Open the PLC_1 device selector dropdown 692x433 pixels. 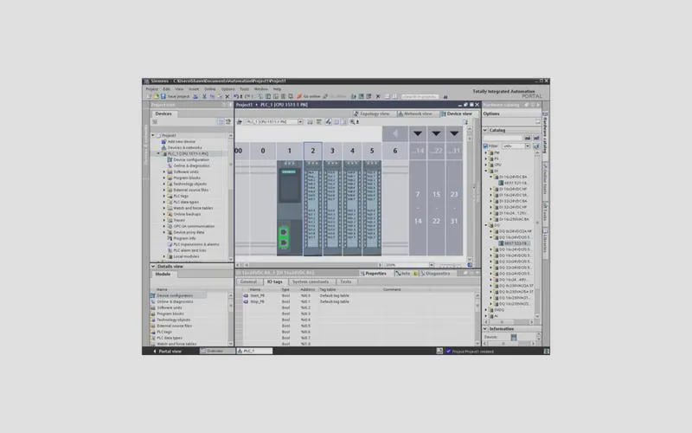(x=303, y=122)
